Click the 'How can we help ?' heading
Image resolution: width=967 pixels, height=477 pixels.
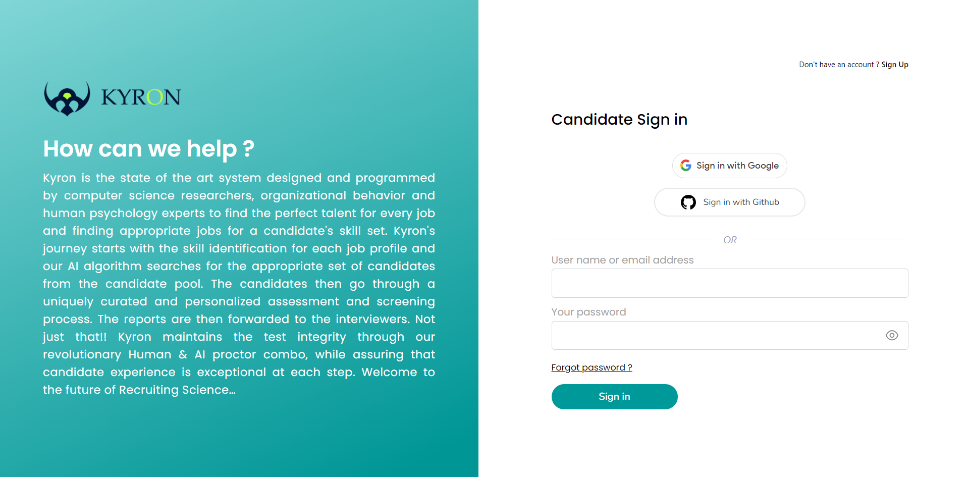(148, 149)
